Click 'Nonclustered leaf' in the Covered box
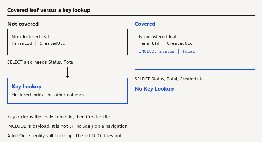Screen dimensions: 262x142 158,36
